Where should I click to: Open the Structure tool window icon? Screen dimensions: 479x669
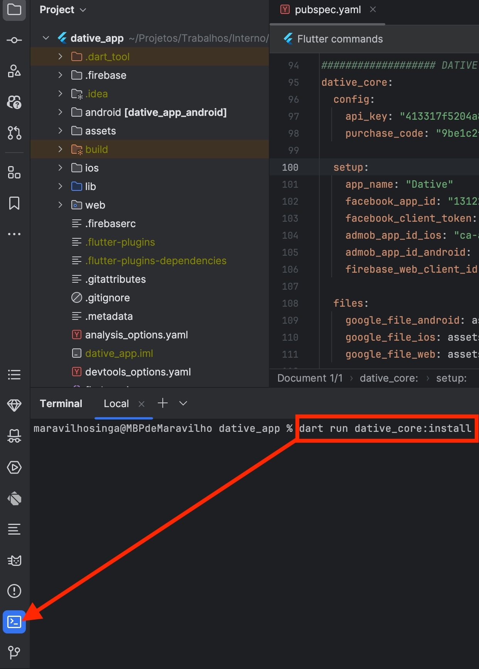pos(14,172)
